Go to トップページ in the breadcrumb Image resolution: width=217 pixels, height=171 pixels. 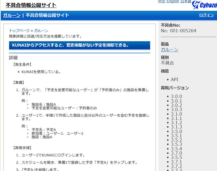19,31
